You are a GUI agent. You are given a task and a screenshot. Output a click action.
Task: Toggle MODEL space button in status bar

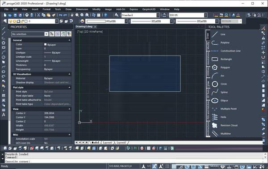click(x=214, y=166)
